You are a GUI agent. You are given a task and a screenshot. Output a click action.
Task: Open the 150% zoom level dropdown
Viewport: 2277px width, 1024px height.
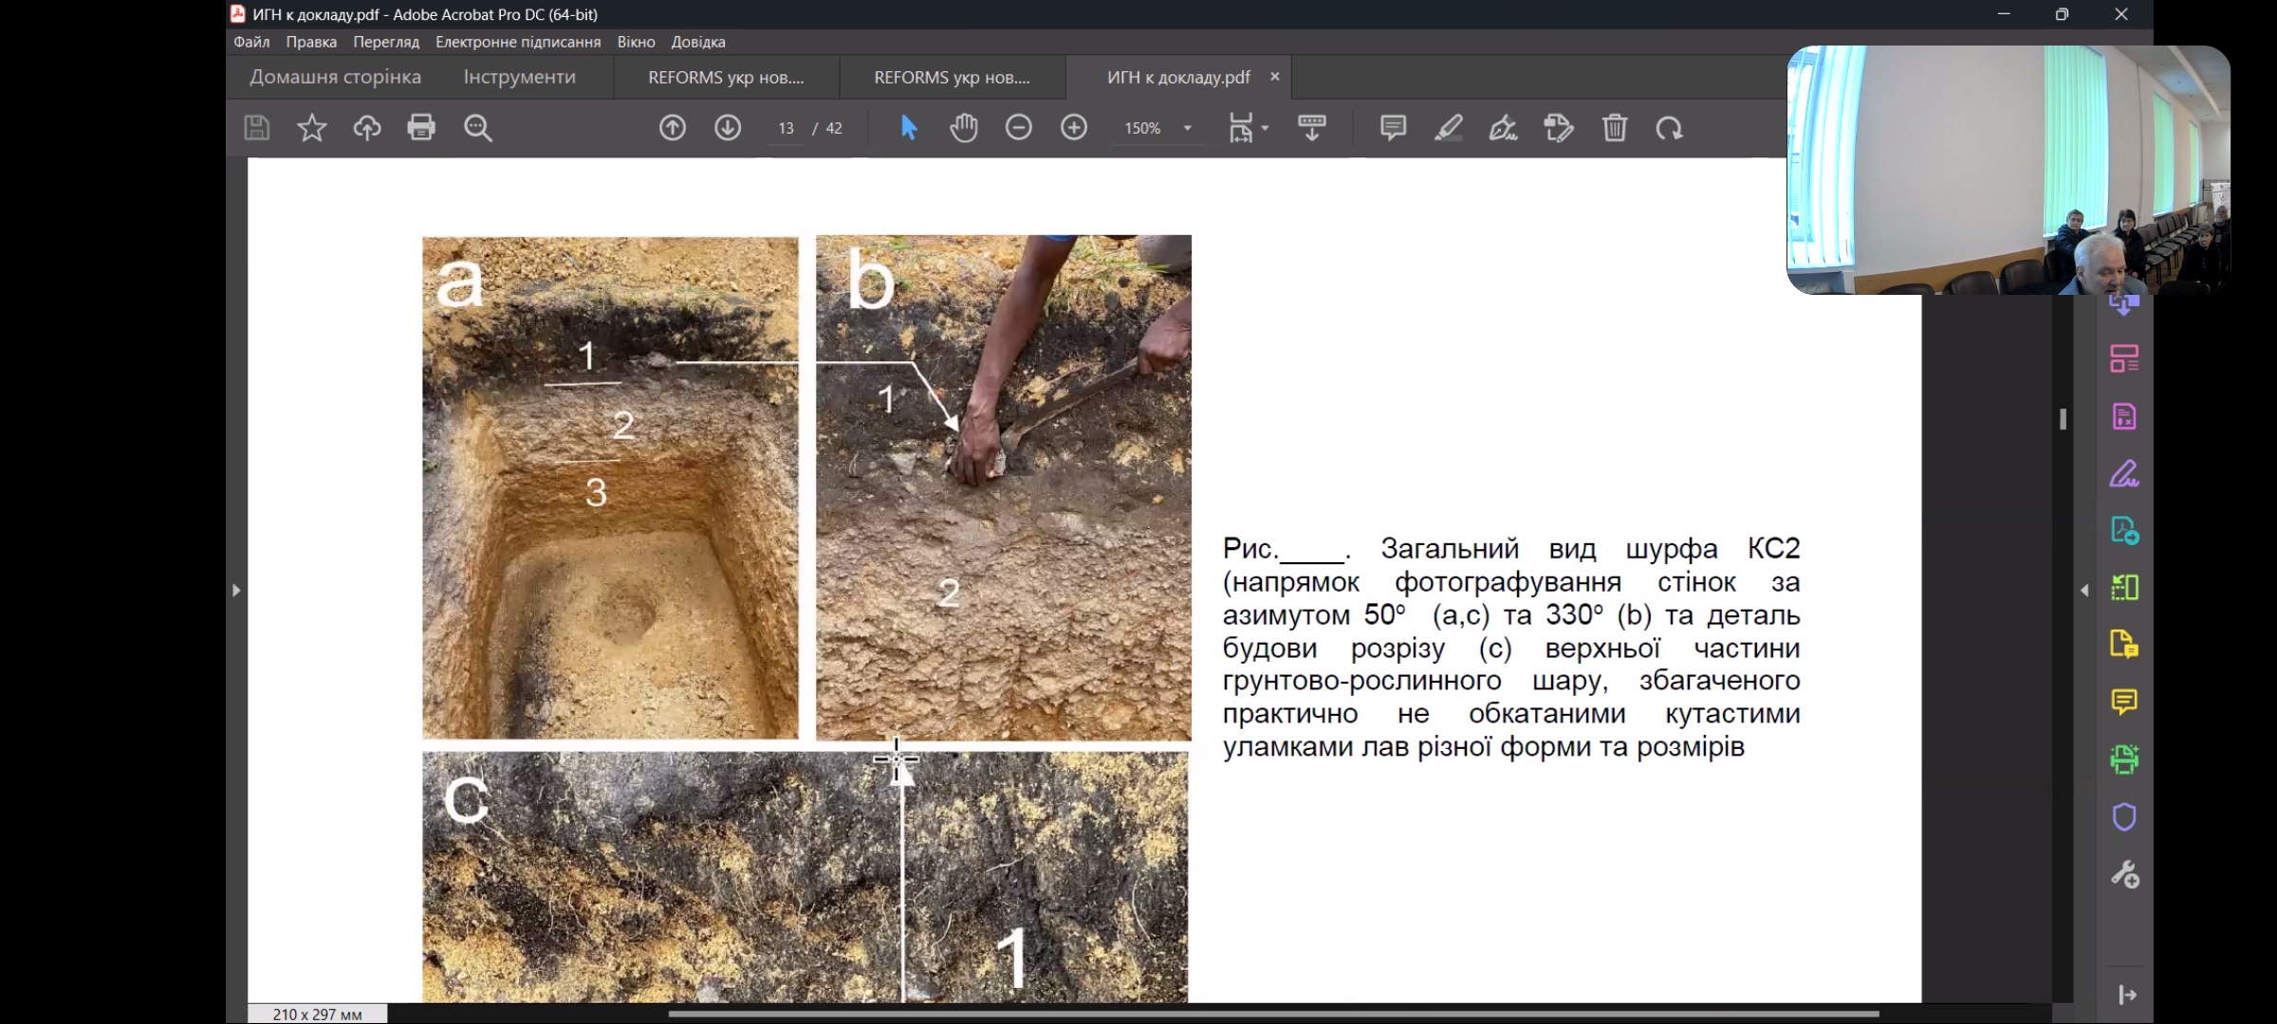point(1187,128)
